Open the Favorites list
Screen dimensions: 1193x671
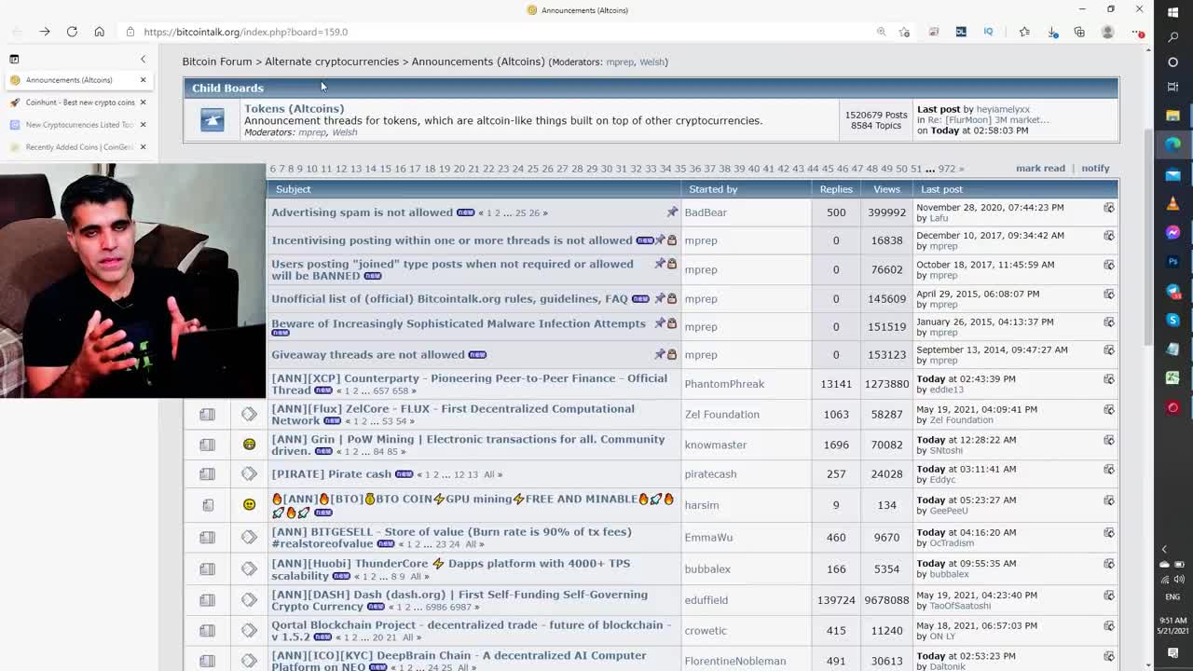[x=1024, y=32]
